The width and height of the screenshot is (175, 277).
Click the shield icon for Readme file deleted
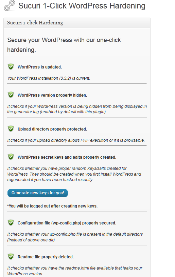11,256
